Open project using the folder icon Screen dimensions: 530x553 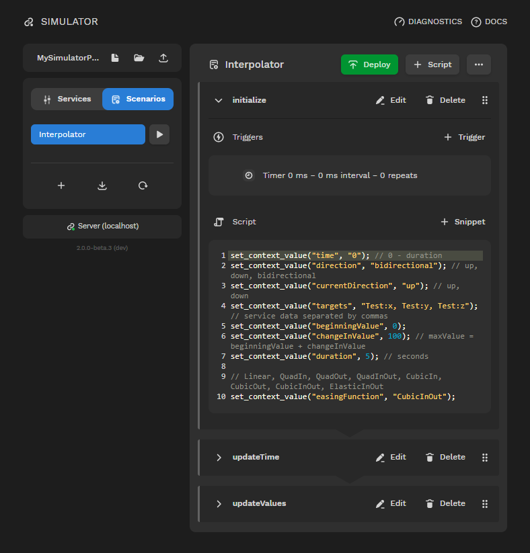pos(139,58)
